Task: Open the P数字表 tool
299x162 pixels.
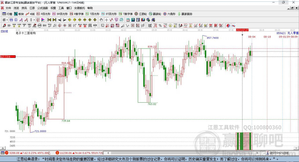Action: coord(77,14)
